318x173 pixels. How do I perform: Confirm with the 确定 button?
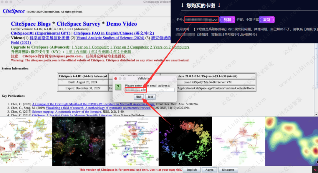click(139, 97)
